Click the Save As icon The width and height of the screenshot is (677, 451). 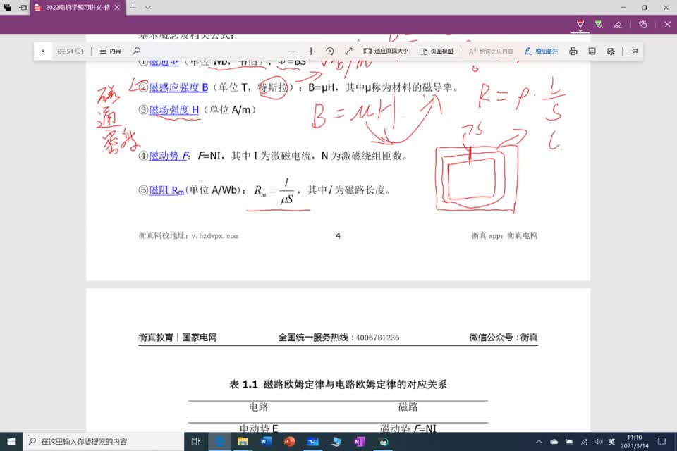coord(611,51)
